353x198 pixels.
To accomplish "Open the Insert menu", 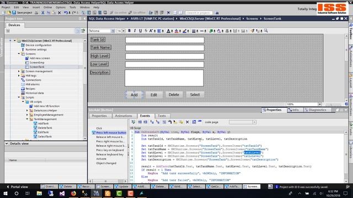I will coord(36,7).
